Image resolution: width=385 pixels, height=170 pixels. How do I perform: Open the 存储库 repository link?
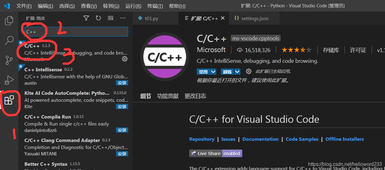[331, 50]
